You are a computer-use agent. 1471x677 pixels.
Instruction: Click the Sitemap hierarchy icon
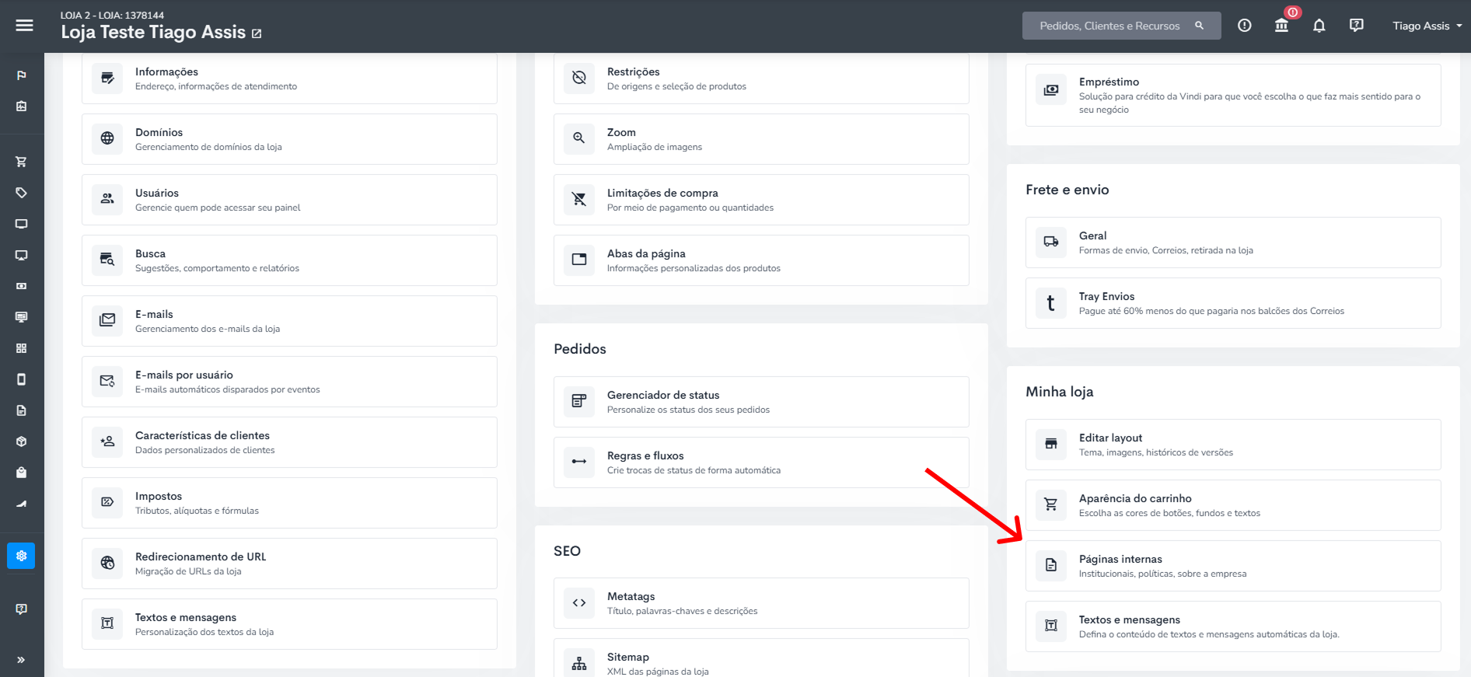coord(579,664)
